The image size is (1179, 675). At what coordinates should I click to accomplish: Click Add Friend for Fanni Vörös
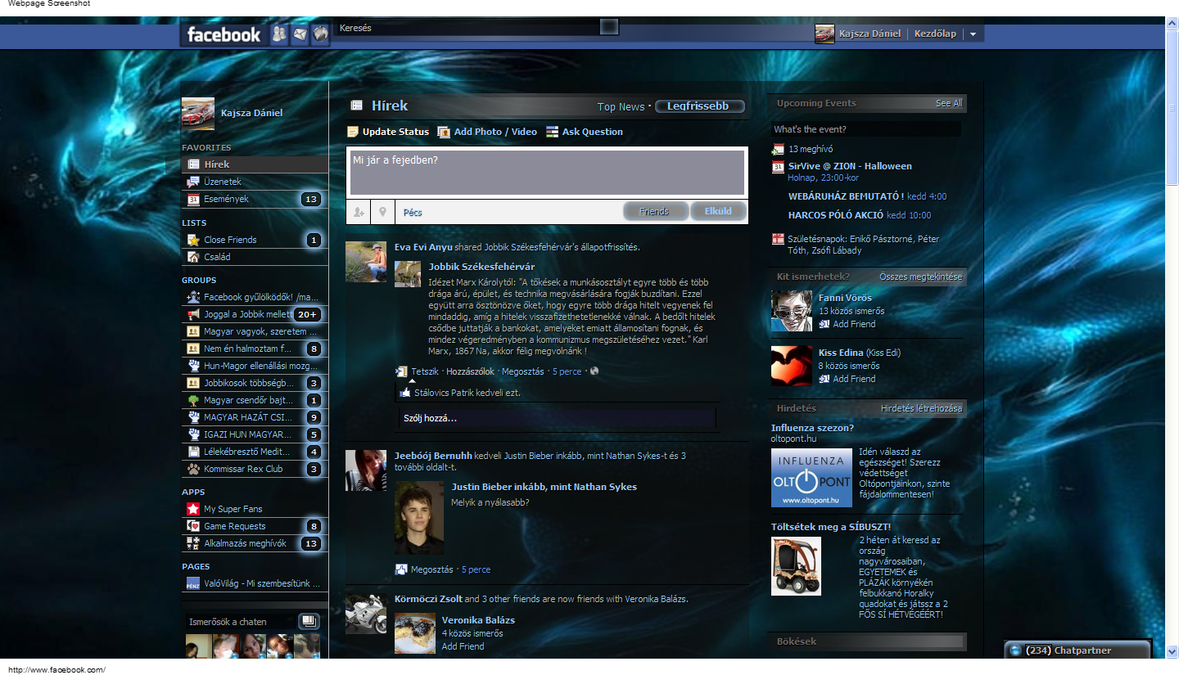pyautogui.click(x=854, y=324)
